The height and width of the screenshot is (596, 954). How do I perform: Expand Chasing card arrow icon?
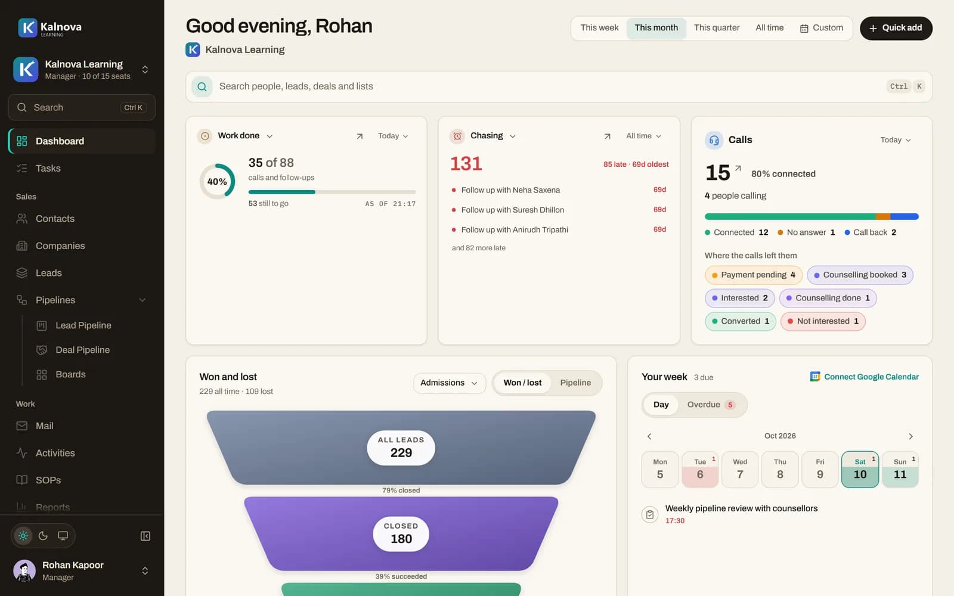pyautogui.click(x=607, y=136)
